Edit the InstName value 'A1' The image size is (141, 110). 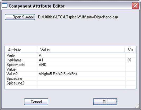(x=41, y=60)
